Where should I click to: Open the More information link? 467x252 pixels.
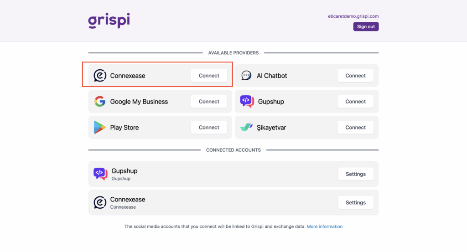(x=325, y=226)
